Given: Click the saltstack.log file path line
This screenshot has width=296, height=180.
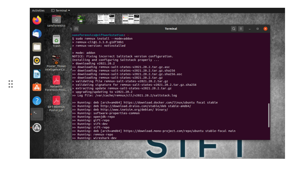Looking at the screenshot, I should point(124,95).
